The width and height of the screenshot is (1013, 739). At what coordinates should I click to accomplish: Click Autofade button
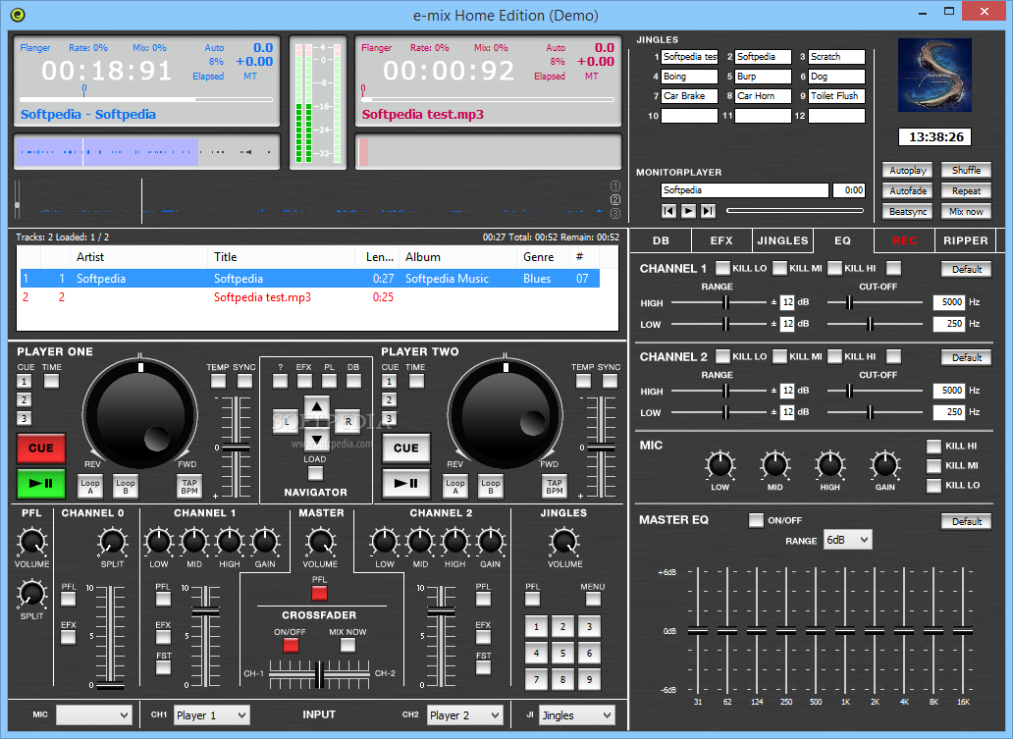pos(908,191)
